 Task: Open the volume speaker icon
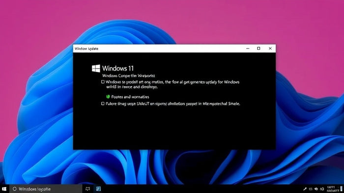click(x=316, y=189)
